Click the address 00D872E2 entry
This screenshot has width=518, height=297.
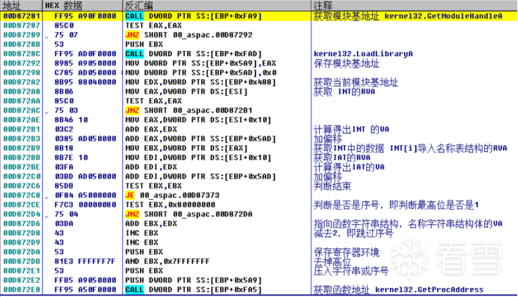[22, 281]
